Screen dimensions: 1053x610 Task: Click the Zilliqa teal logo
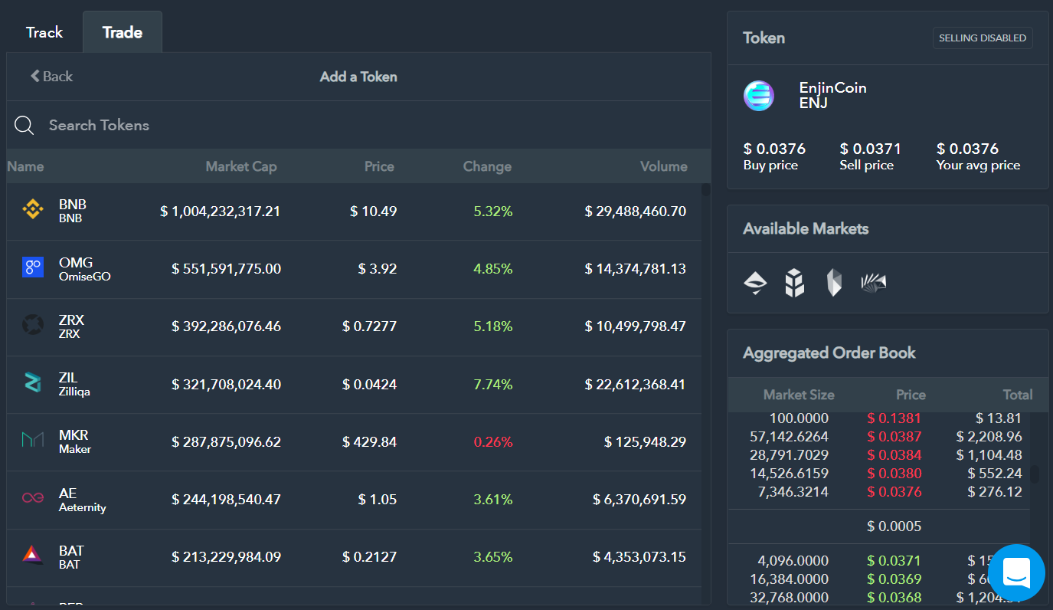coord(32,382)
